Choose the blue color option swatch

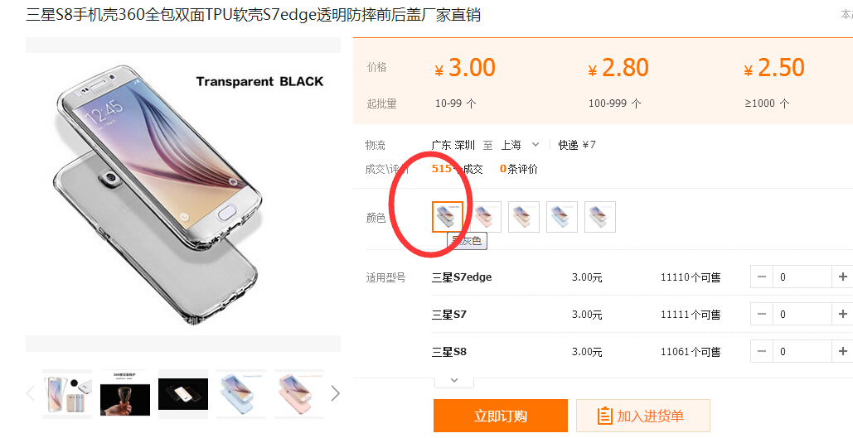(562, 217)
